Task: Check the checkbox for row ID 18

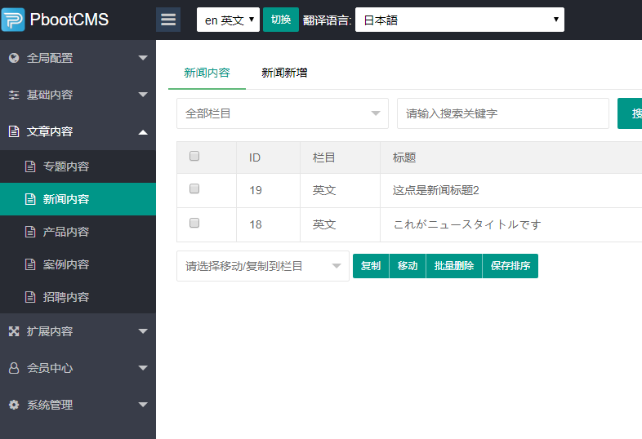Action: [x=194, y=223]
